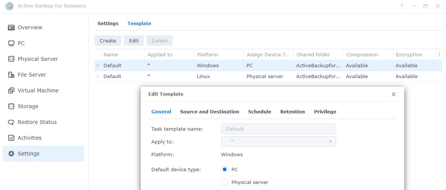Image resolution: width=446 pixels, height=190 pixels.
Task: Click the Windows row's 'ActiveBackupfor...' shared folder cell
Action: pyautogui.click(x=318, y=65)
